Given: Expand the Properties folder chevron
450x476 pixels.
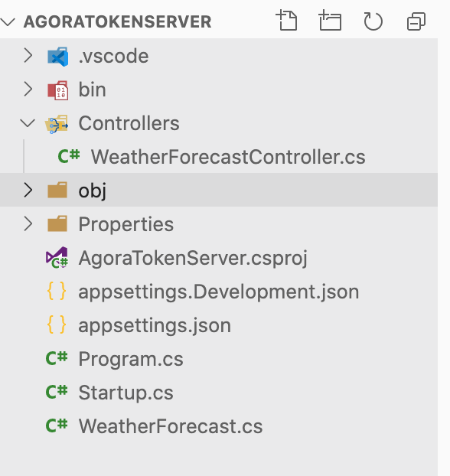Looking at the screenshot, I should [x=28, y=223].
